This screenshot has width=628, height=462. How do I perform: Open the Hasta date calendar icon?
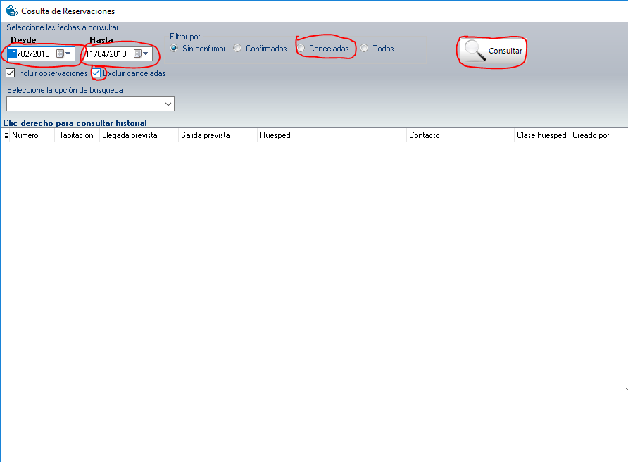coord(137,54)
